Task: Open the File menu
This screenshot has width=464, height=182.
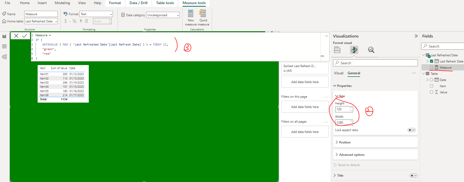Action: [x=7, y=3]
